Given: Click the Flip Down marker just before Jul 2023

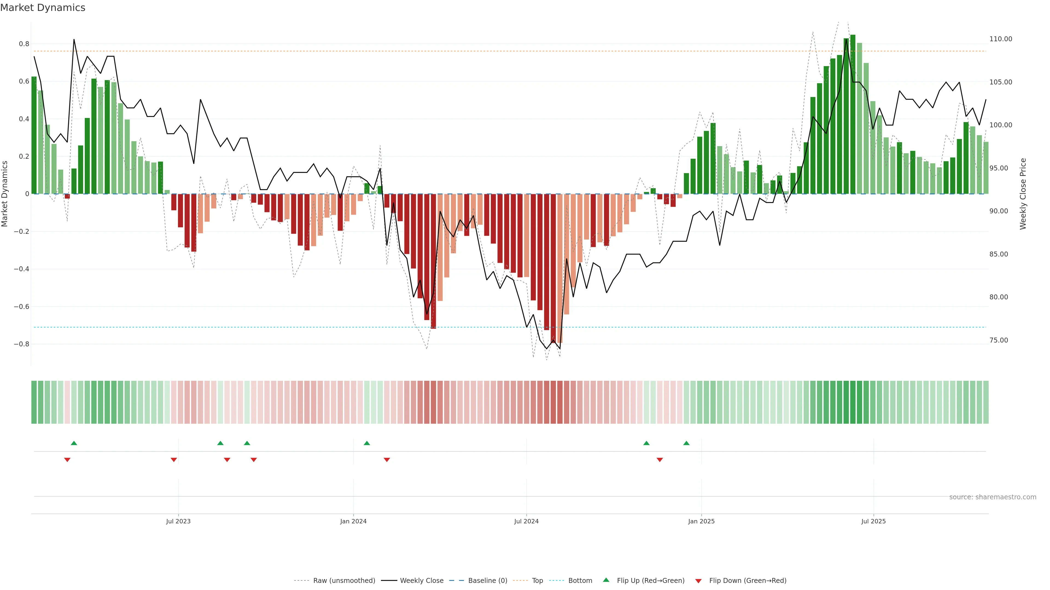Looking at the screenshot, I should (x=174, y=460).
